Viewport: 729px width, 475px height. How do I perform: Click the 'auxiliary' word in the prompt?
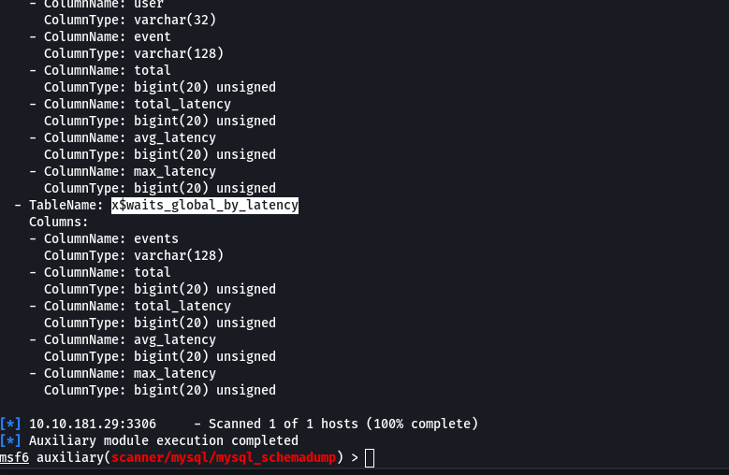click(x=70, y=458)
